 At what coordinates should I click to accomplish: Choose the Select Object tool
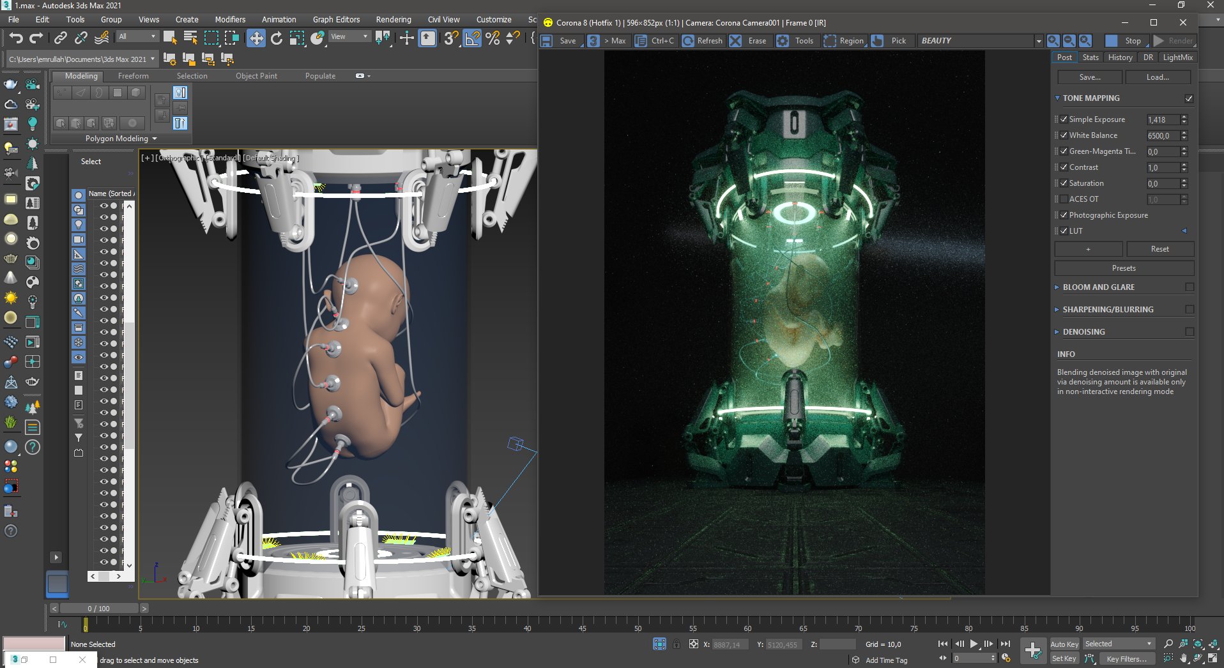[170, 38]
